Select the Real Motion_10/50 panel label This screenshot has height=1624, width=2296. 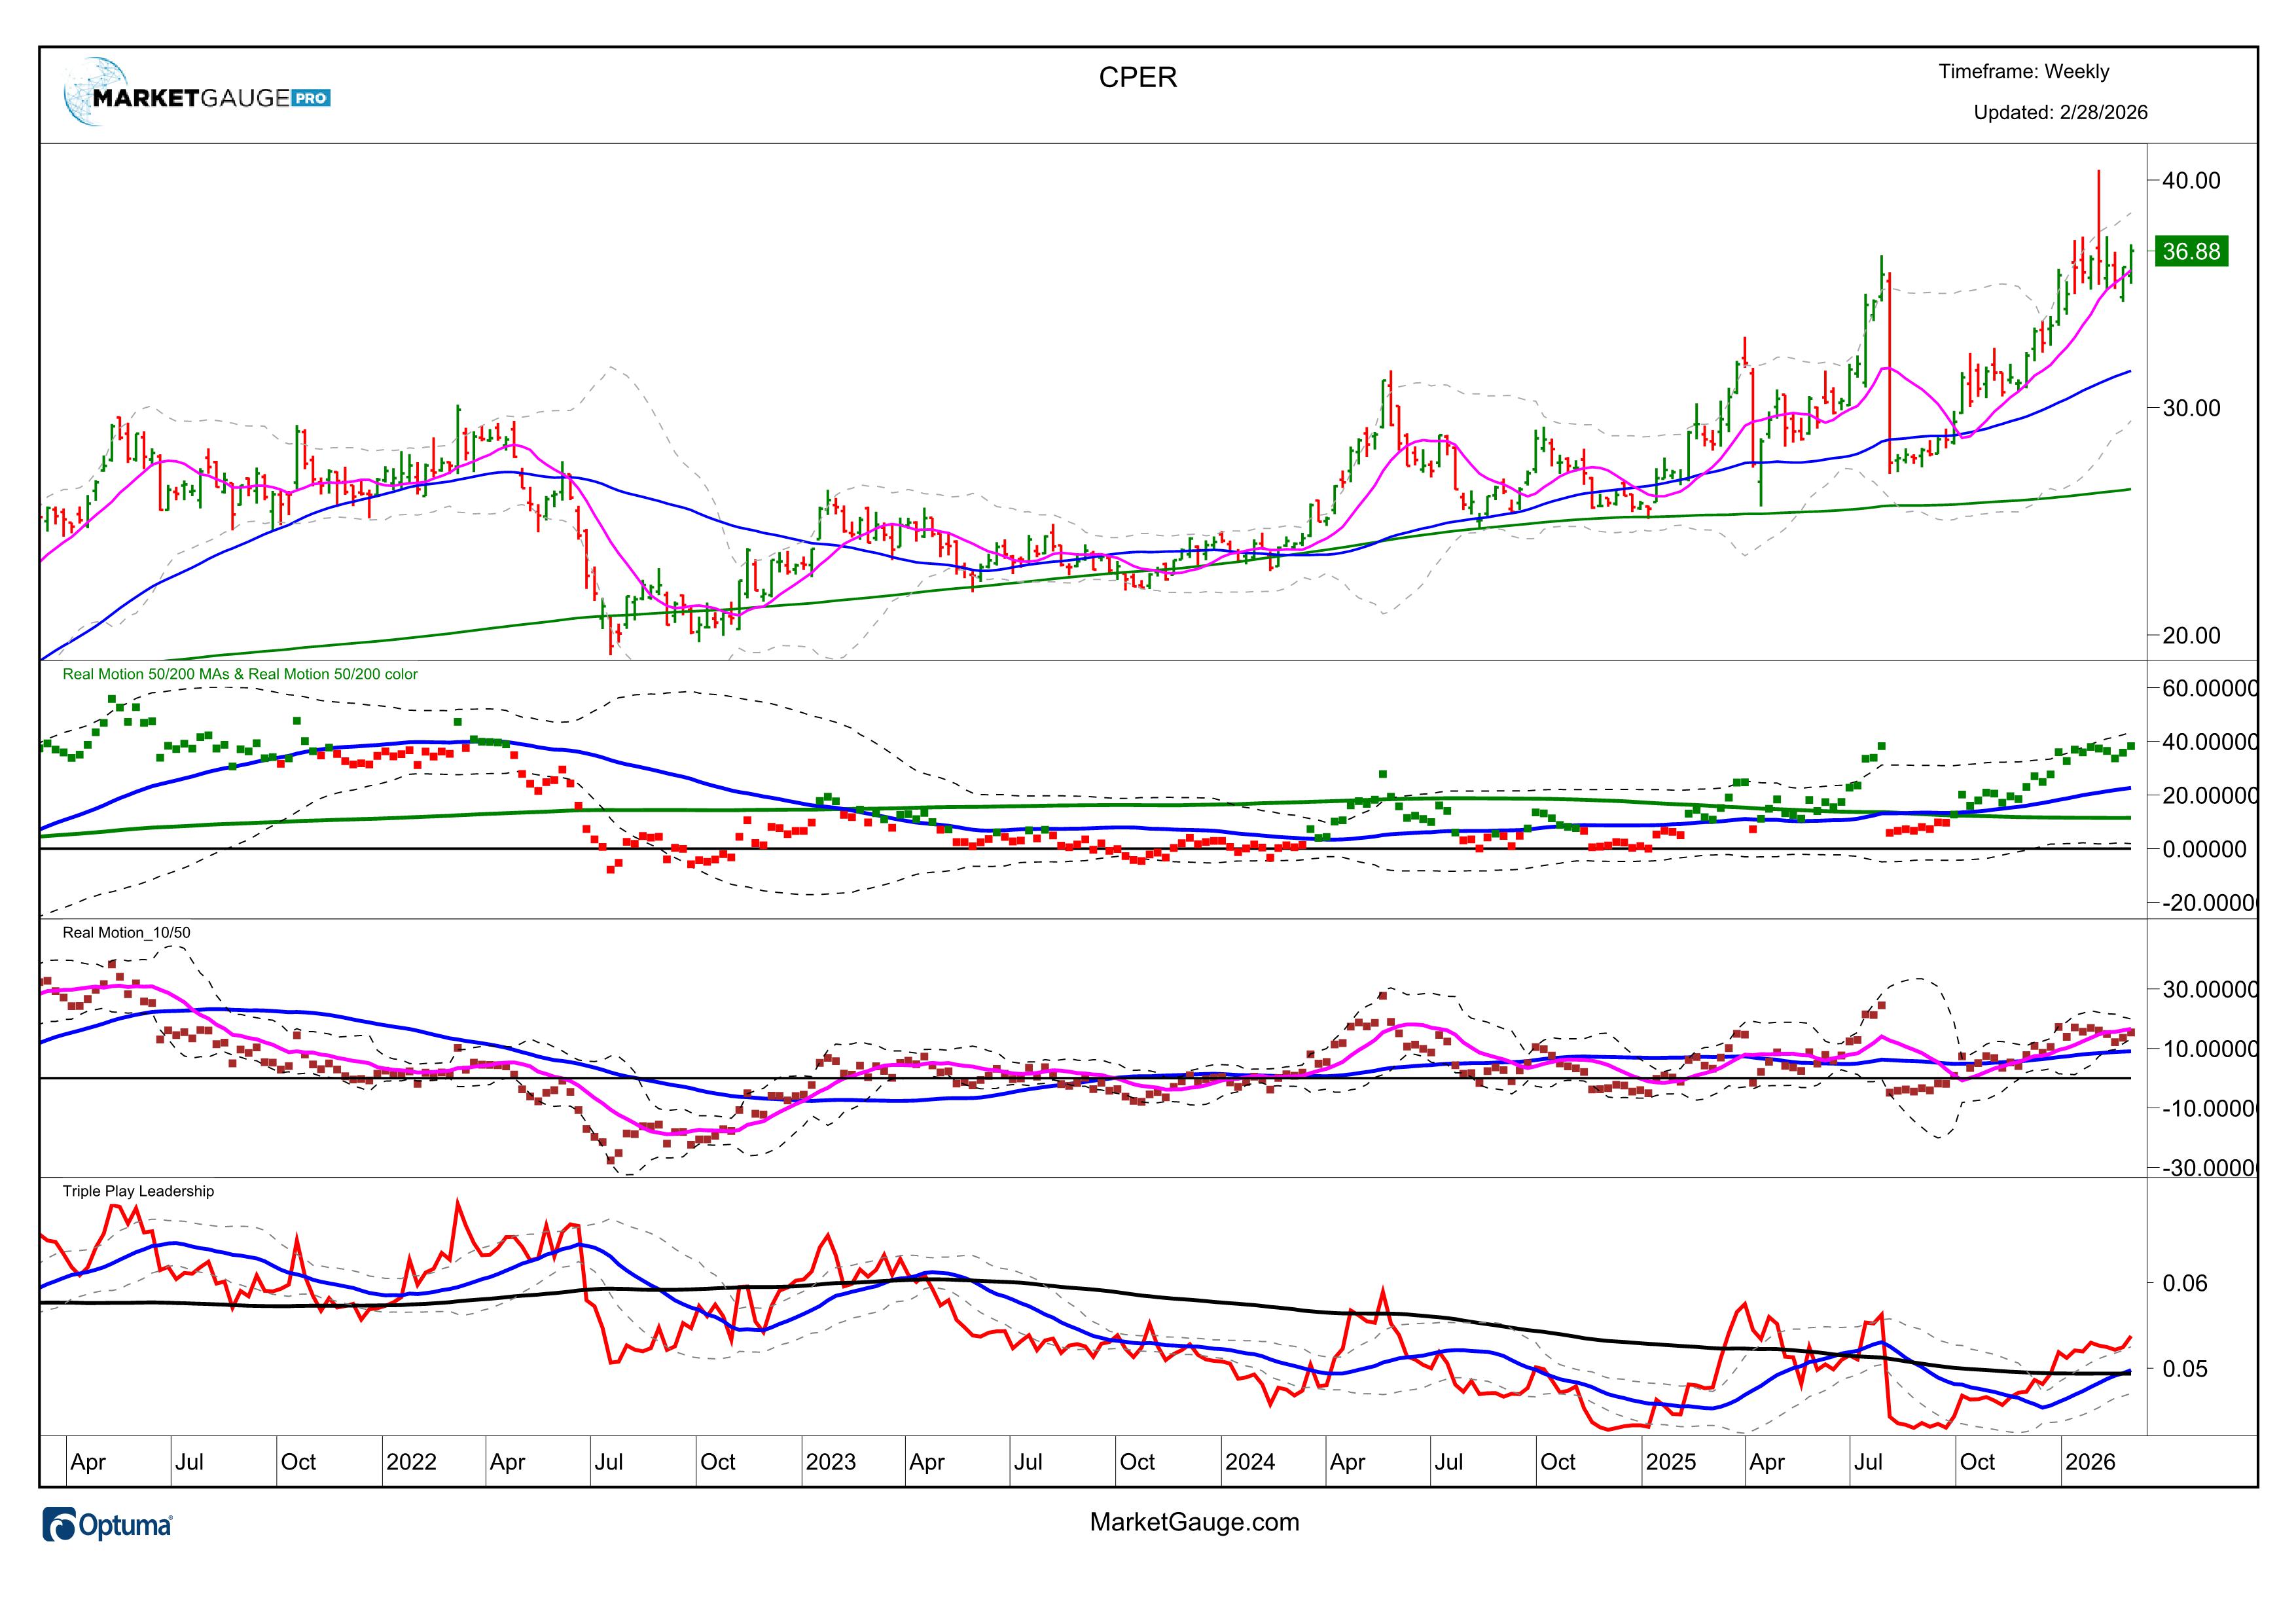coord(126,932)
